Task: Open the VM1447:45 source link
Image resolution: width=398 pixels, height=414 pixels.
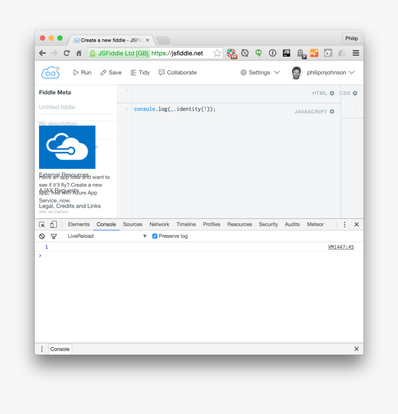Action: pos(341,247)
